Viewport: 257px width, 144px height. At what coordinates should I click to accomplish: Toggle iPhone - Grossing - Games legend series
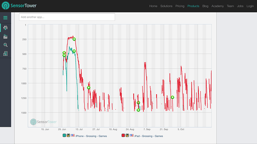click(91, 136)
